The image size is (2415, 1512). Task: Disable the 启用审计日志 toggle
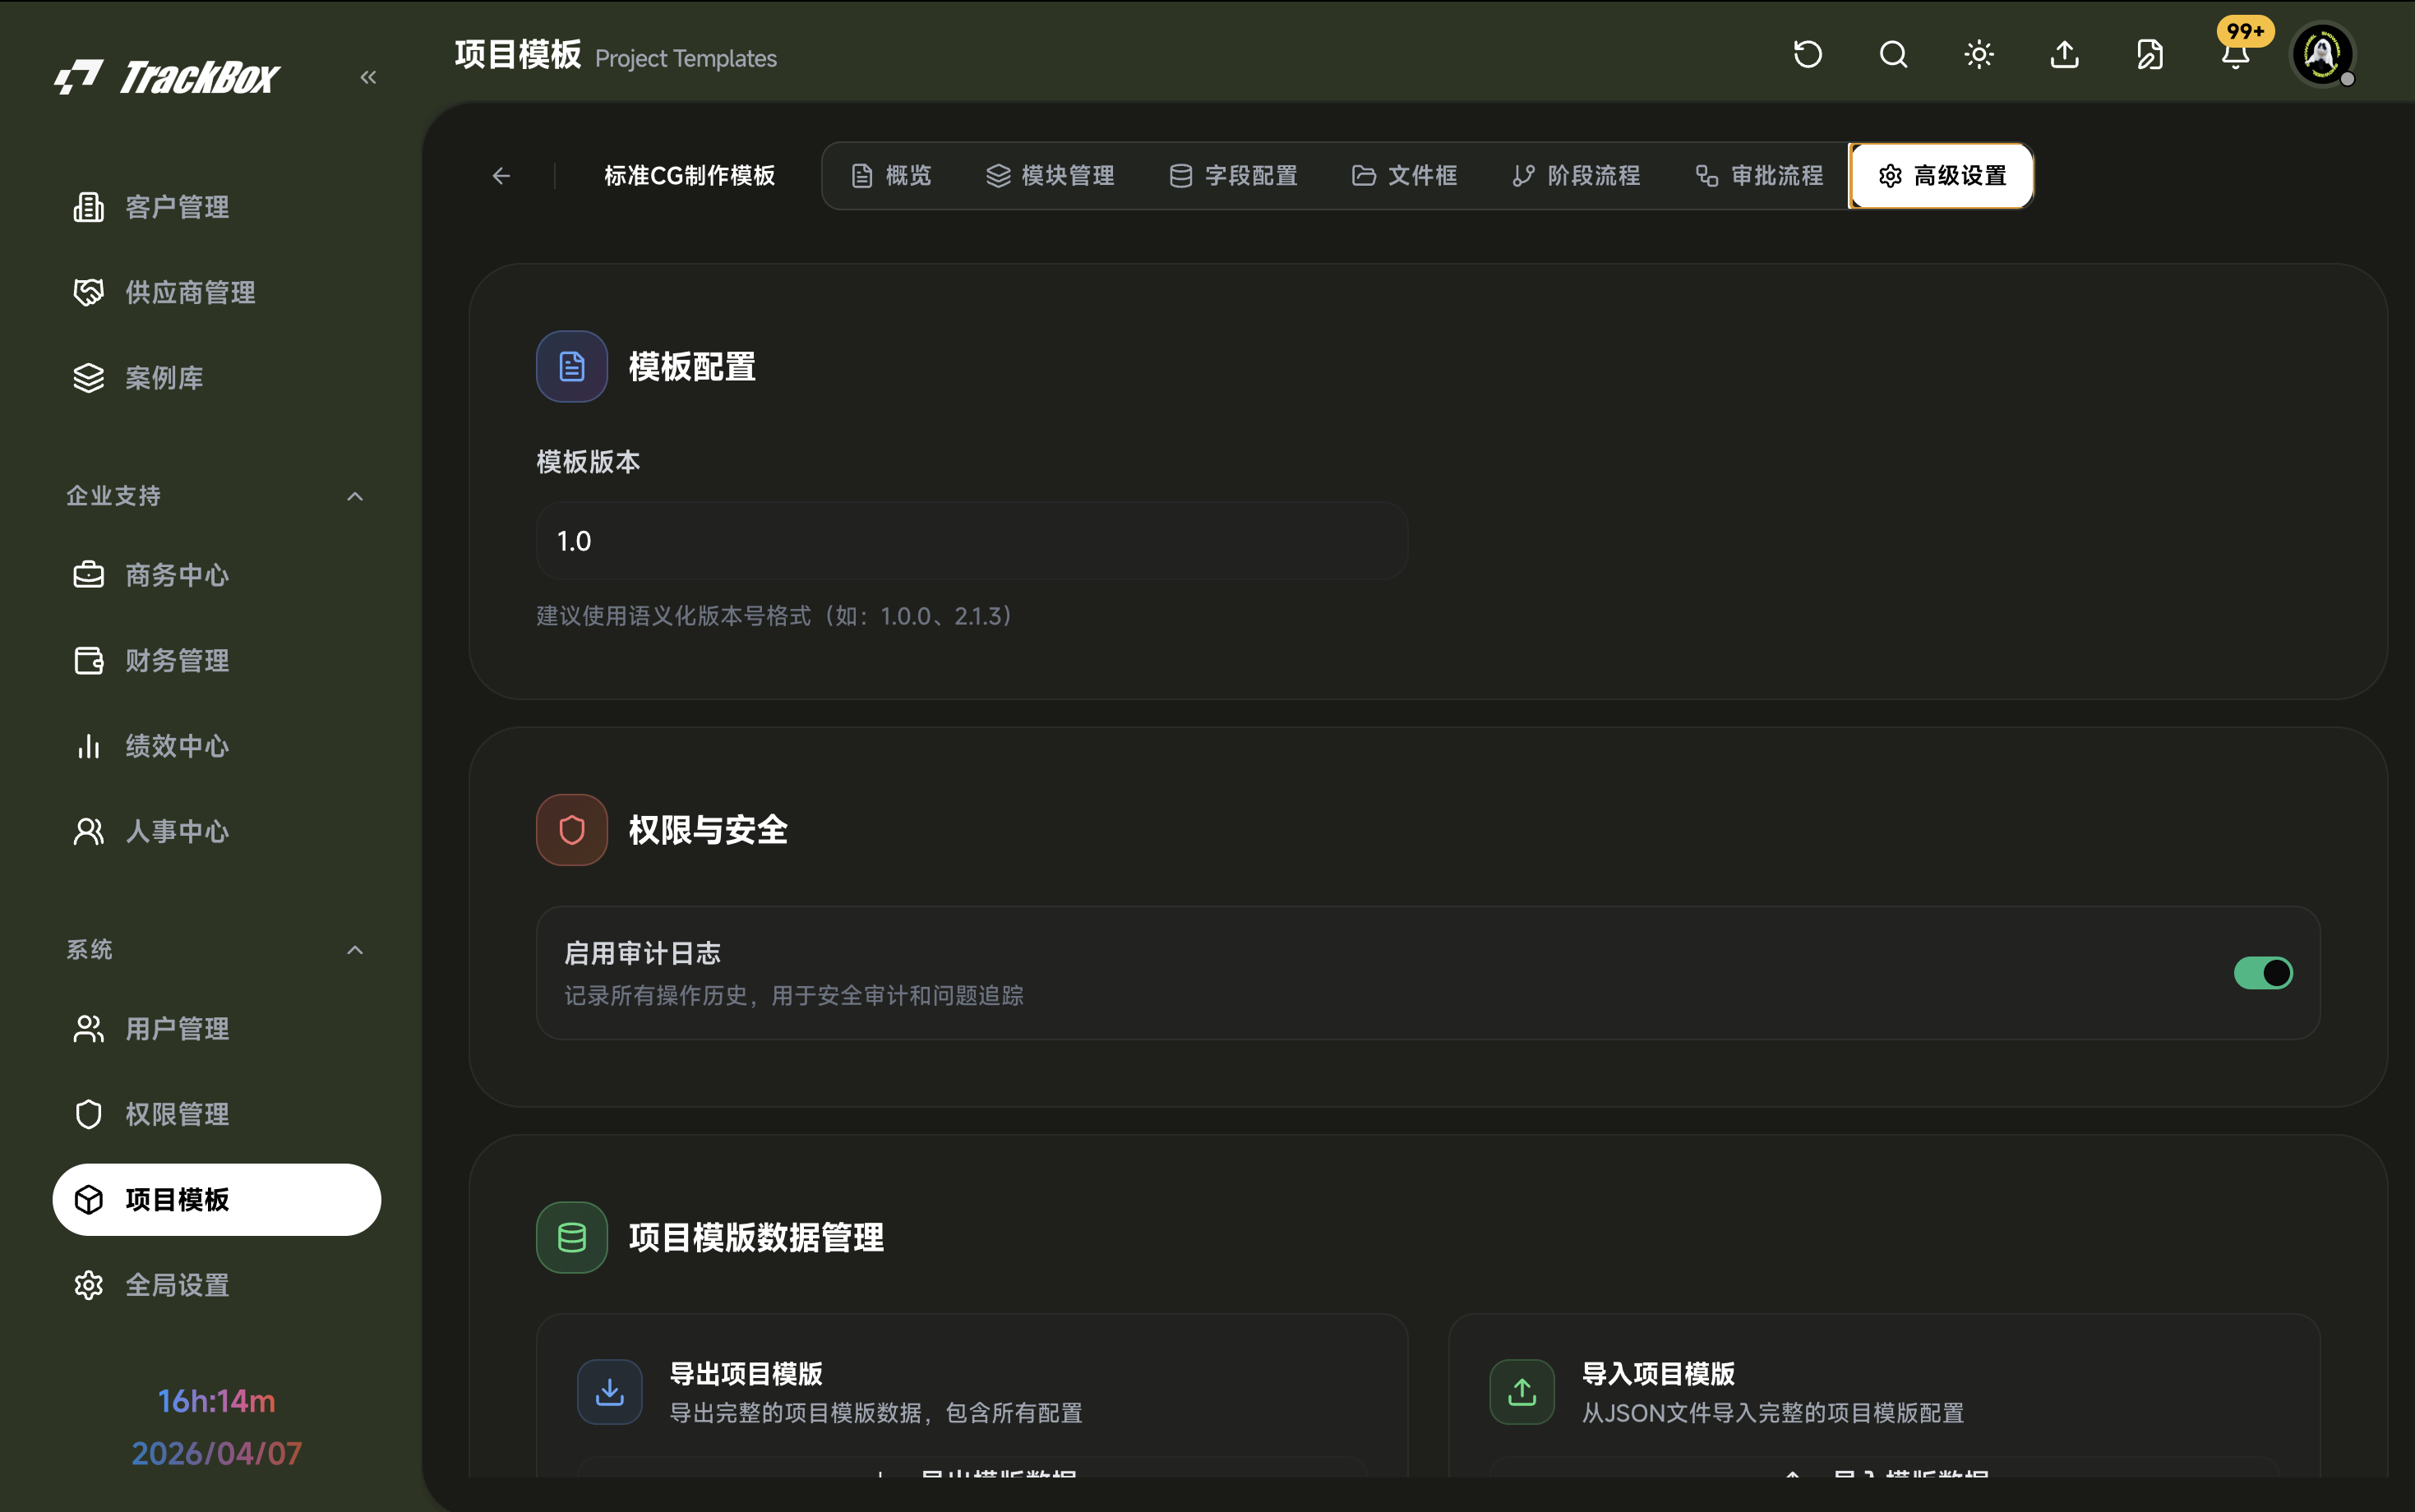coord(2263,973)
